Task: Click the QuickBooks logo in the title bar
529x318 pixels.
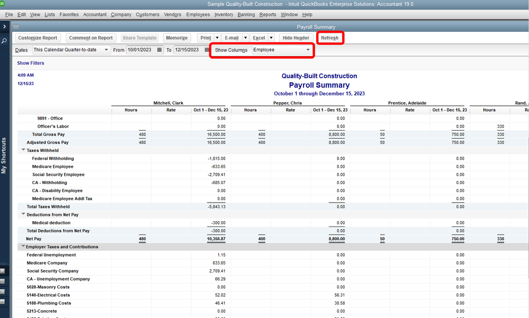Action: click(2, 3)
